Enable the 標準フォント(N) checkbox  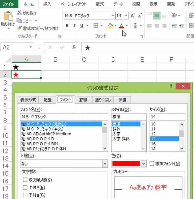[152, 164]
